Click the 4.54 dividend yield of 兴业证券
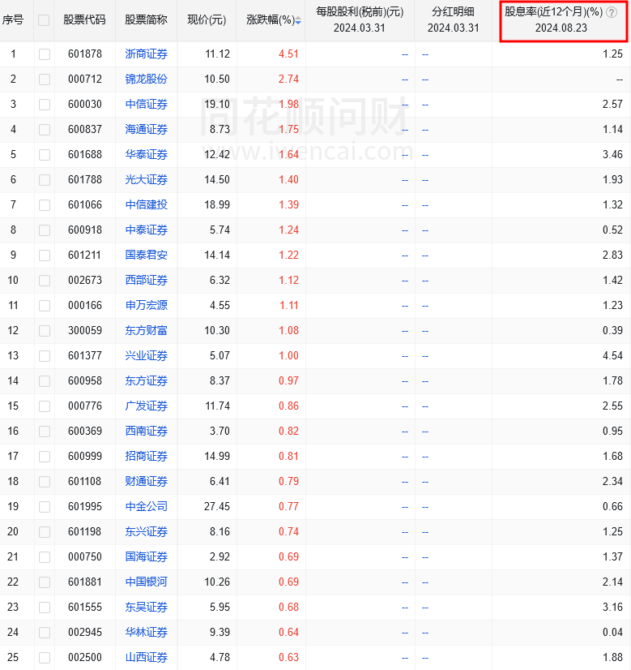 click(612, 356)
